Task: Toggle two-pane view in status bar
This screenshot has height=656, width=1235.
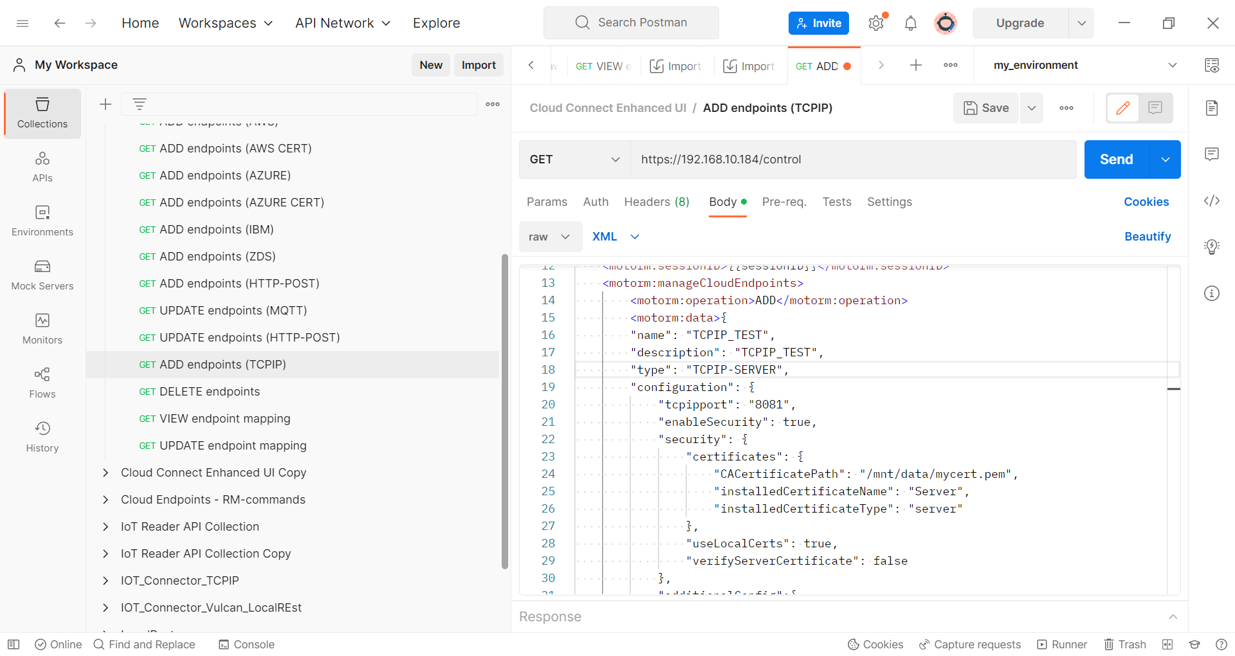Action: coord(1167,644)
